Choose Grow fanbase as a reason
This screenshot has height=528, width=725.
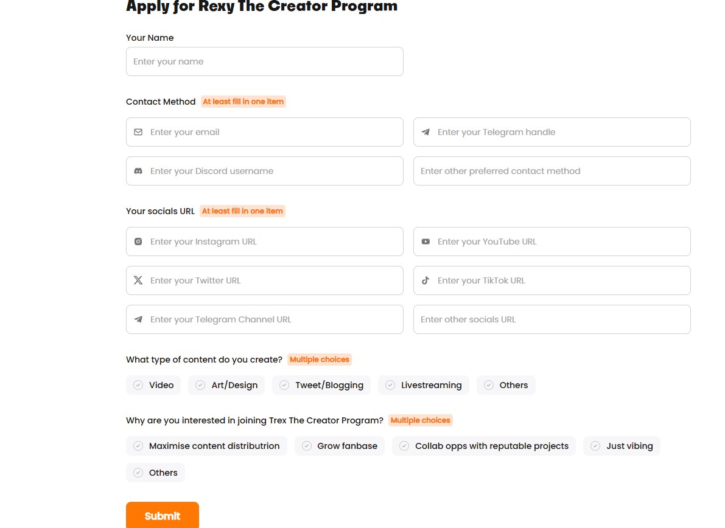click(340, 446)
